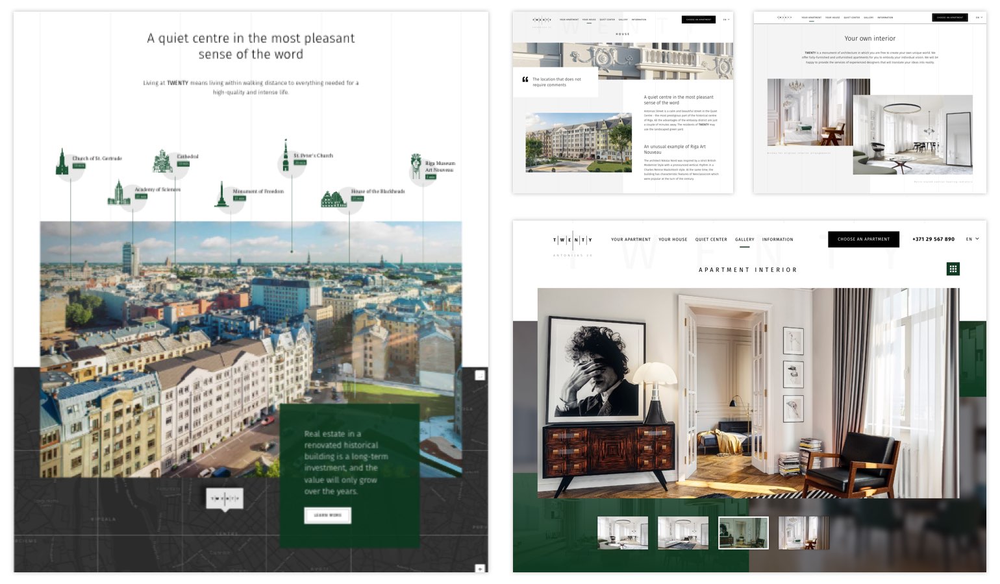
Task: Select the first gallery thumbnail with ring chandelier
Action: pyautogui.click(x=622, y=533)
